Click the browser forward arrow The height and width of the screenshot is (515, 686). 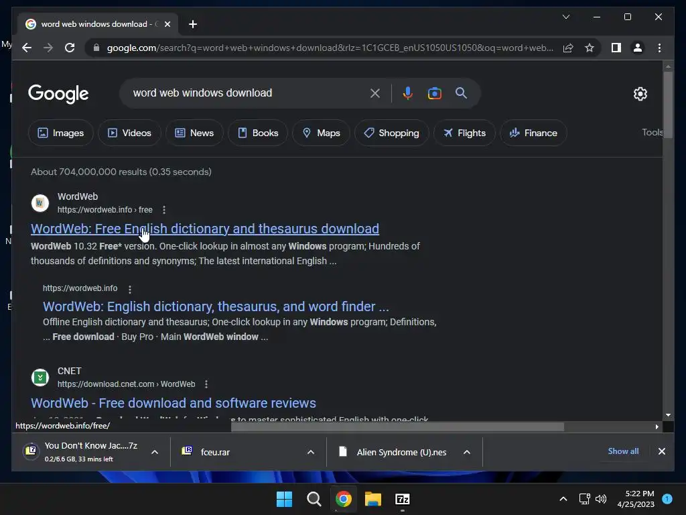[x=48, y=48]
